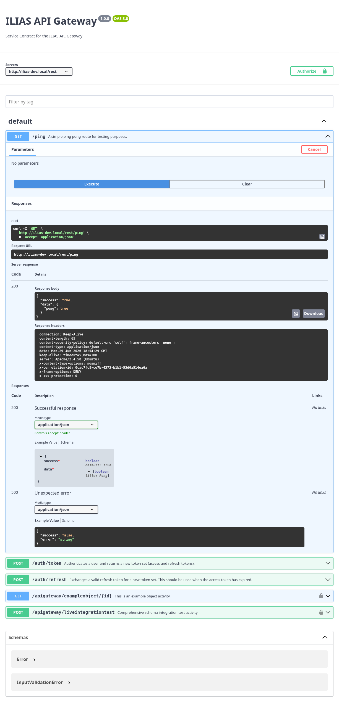Click the 1.0.0 version badge
The image size is (339, 705).
point(105,19)
